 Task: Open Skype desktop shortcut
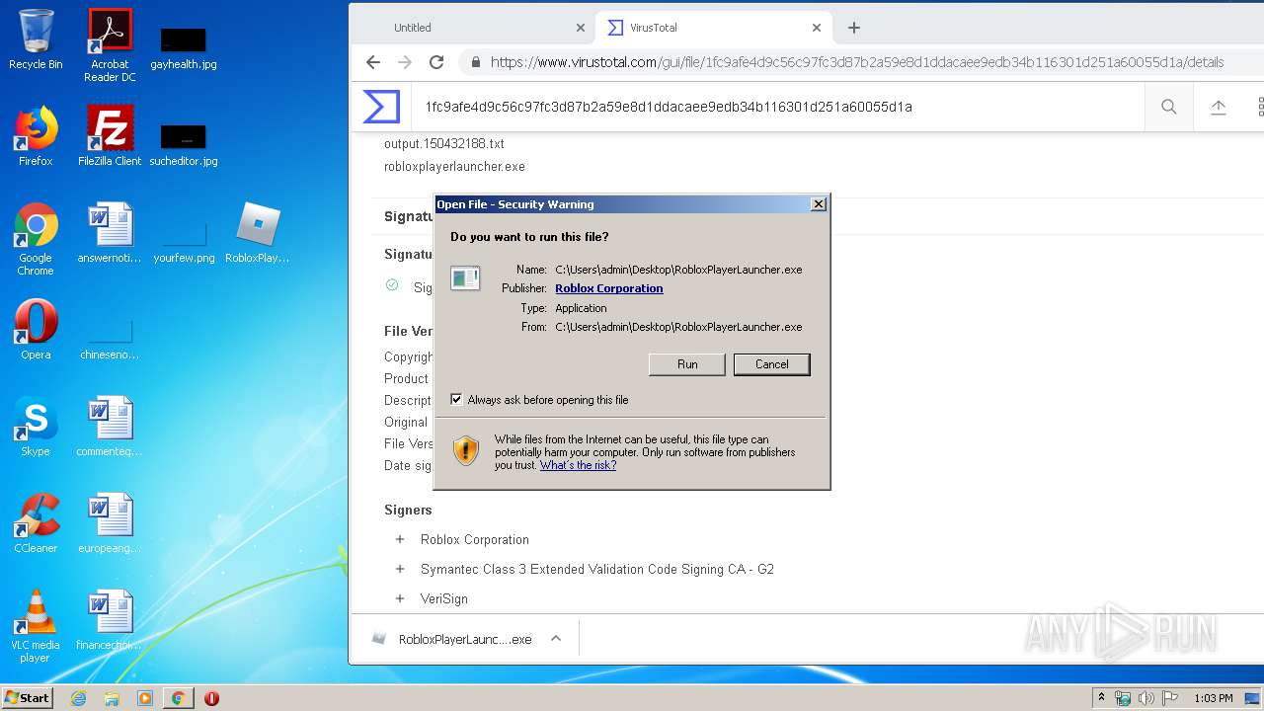(36, 427)
